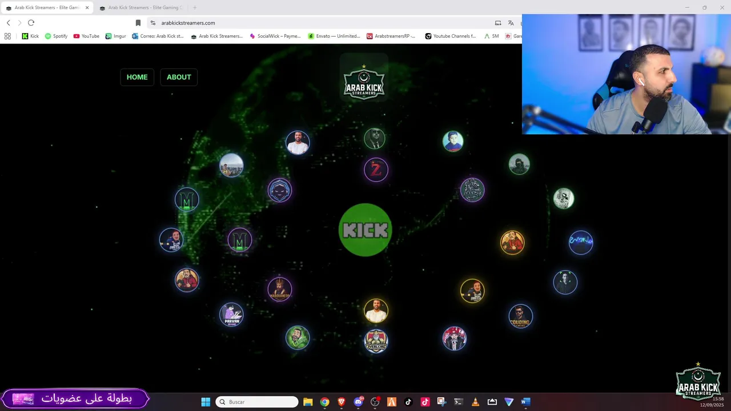The image size is (731, 411).
Task: Click the translate page icon
Action: point(511,23)
